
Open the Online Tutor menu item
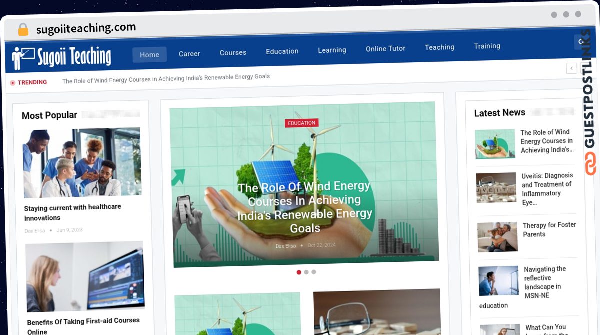pyautogui.click(x=385, y=48)
